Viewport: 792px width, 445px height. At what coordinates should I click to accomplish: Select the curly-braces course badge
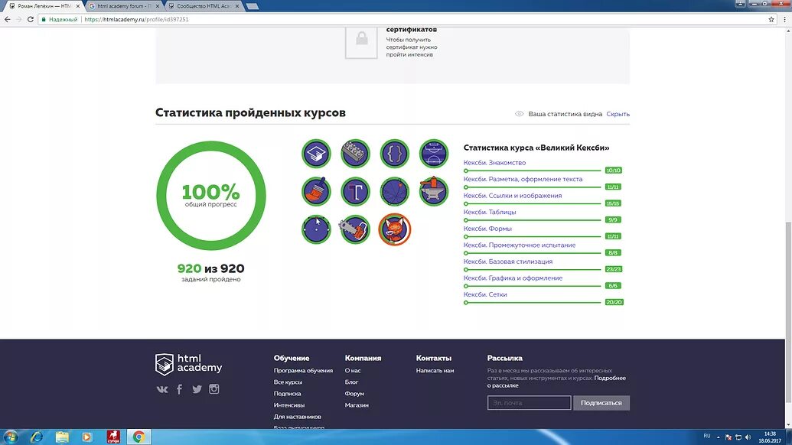coord(395,154)
